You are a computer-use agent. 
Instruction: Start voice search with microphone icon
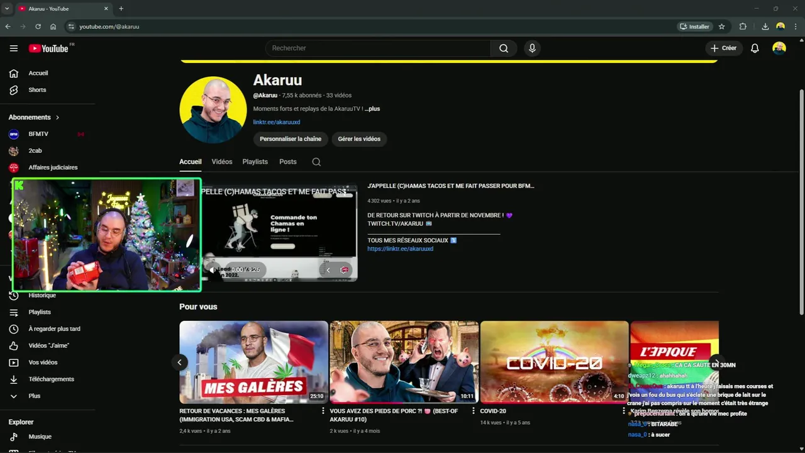pyautogui.click(x=532, y=48)
